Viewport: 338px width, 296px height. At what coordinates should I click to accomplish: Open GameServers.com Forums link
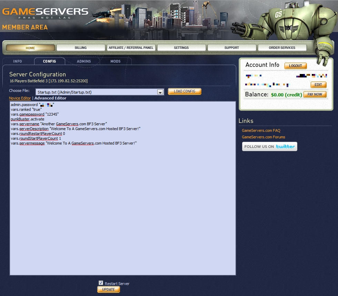264,137
